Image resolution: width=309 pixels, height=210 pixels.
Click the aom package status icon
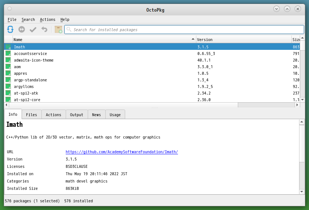(x=8, y=67)
